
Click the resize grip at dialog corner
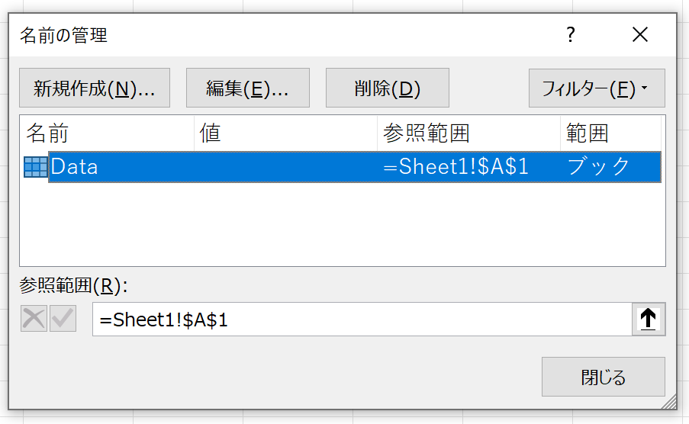coord(669,402)
